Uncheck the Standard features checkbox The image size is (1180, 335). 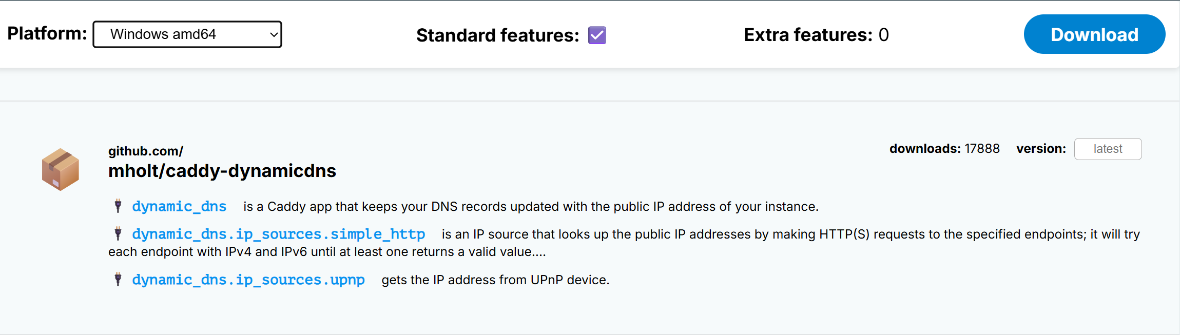pyautogui.click(x=597, y=35)
